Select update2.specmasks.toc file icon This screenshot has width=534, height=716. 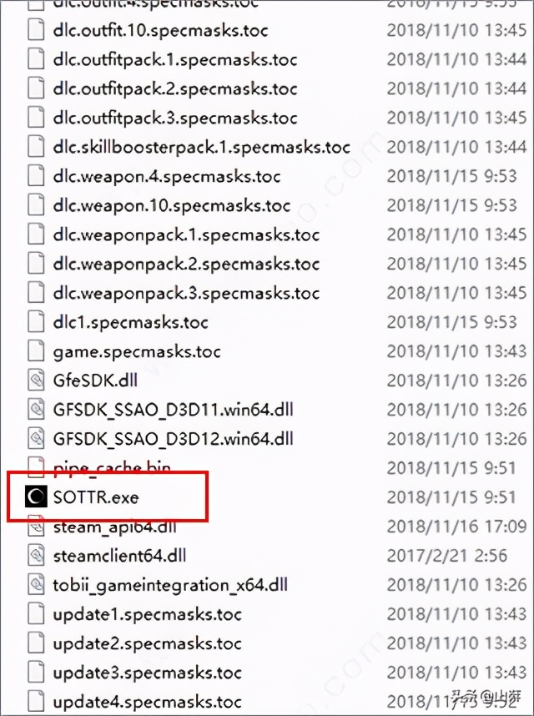click(36, 643)
